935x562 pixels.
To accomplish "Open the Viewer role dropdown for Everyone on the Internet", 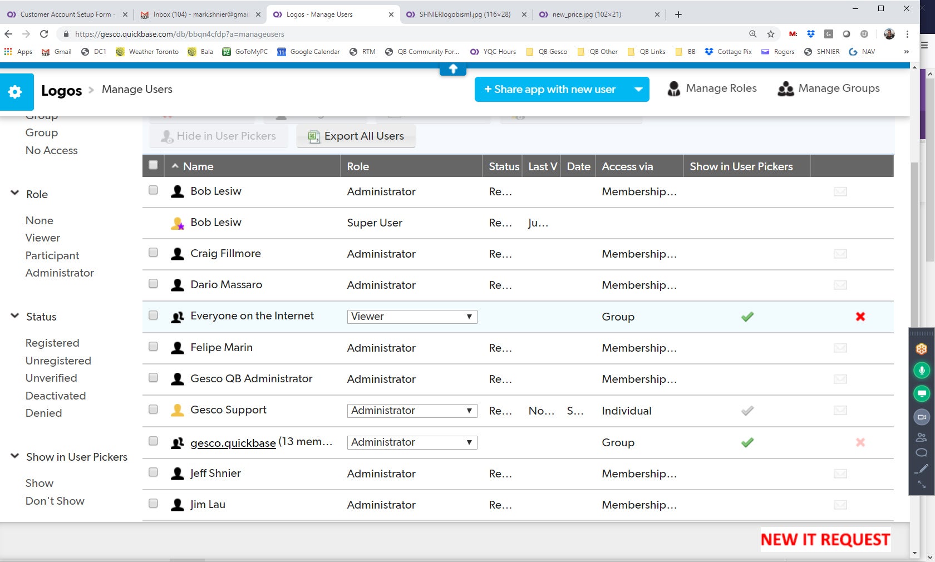I will coord(412,317).
